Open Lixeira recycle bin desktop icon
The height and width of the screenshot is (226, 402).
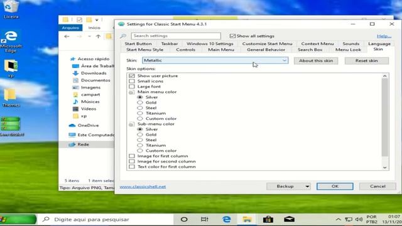point(11,9)
